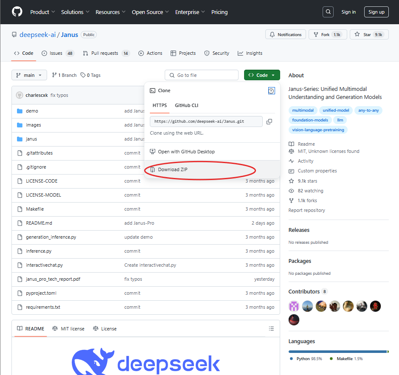399x375 pixels.
Task: Open the Pricing page
Action: pyautogui.click(x=219, y=12)
